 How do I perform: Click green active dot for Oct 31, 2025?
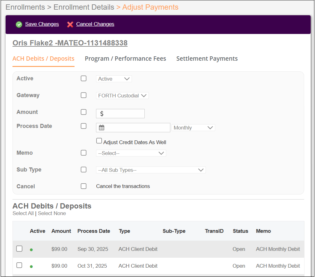pyautogui.click(x=31, y=267)
